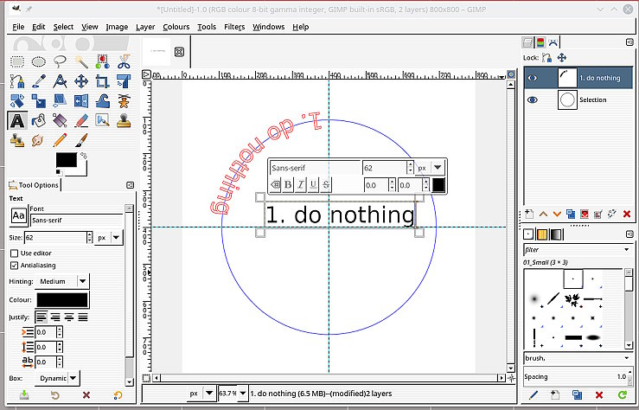The image size is (639, 410).
Task: Open the status bar unit dropdown
Action: click(x=201, y=394)
